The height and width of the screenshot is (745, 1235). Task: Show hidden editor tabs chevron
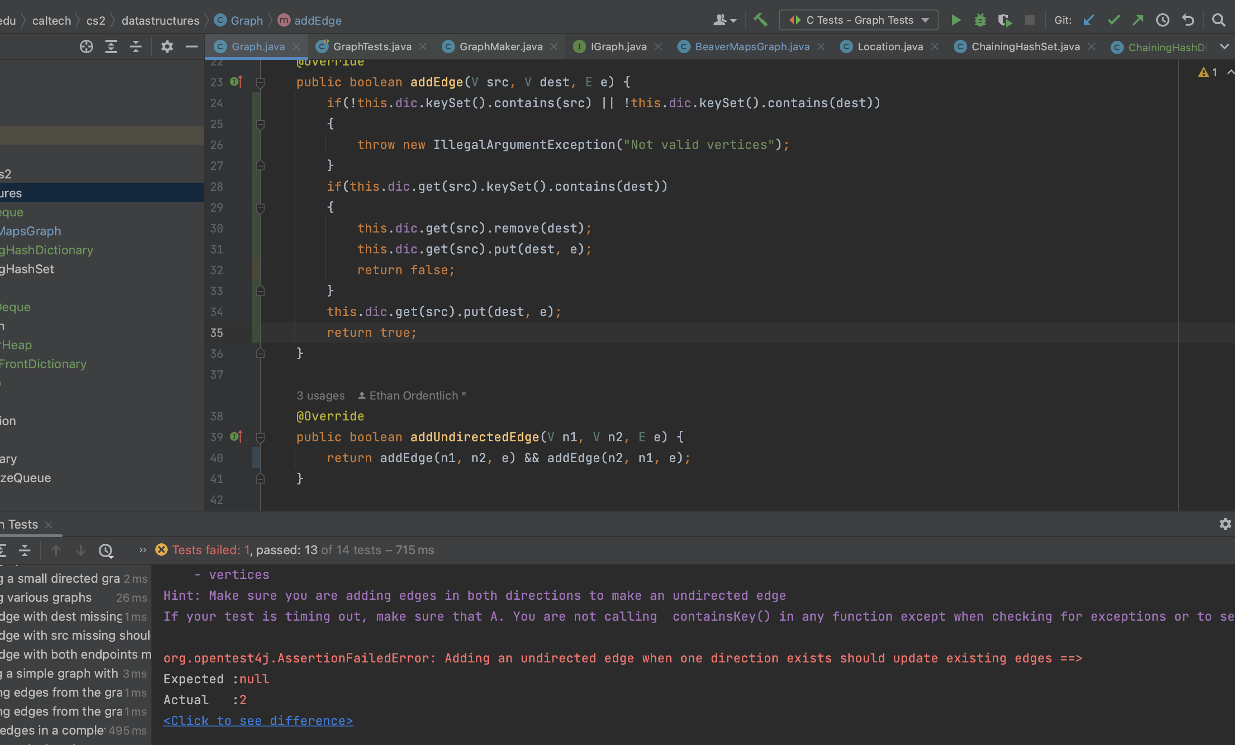point(1225,47)
